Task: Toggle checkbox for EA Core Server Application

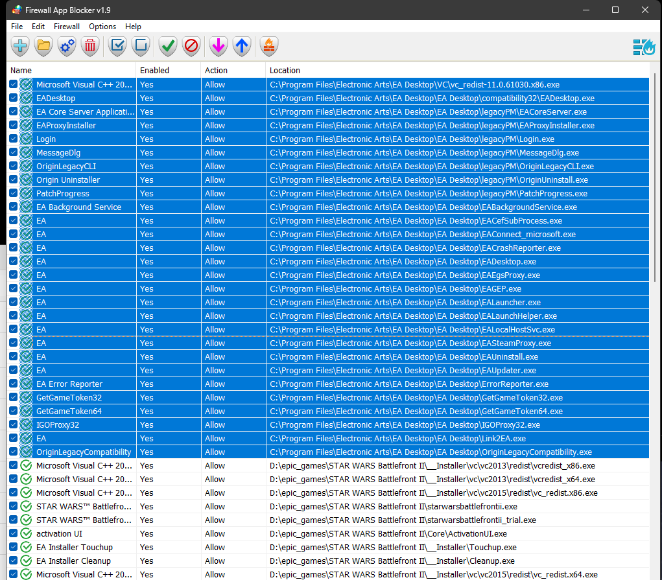Action: [x=13, y=111]
